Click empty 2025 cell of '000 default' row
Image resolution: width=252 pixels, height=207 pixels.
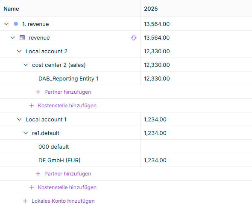tap(196, 147)
